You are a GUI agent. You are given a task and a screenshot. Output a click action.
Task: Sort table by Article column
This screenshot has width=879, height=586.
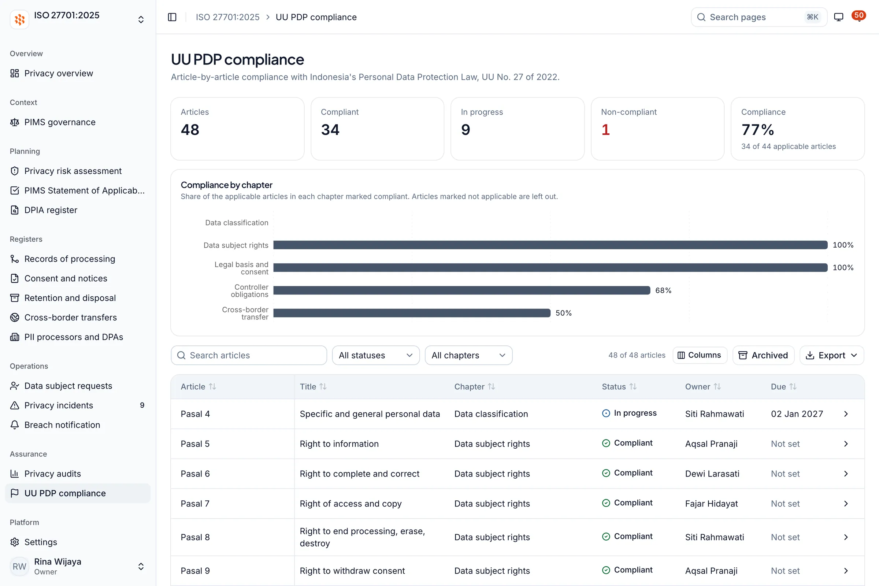(198, 386)
